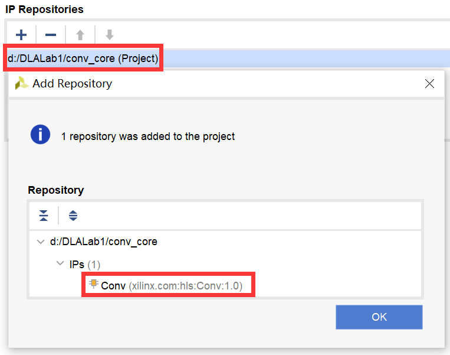Click the blue information icon
This screenshot has height=355, width=450.
pos(40,135)
